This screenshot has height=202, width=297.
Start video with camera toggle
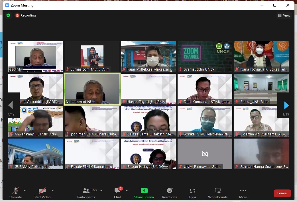42,193
